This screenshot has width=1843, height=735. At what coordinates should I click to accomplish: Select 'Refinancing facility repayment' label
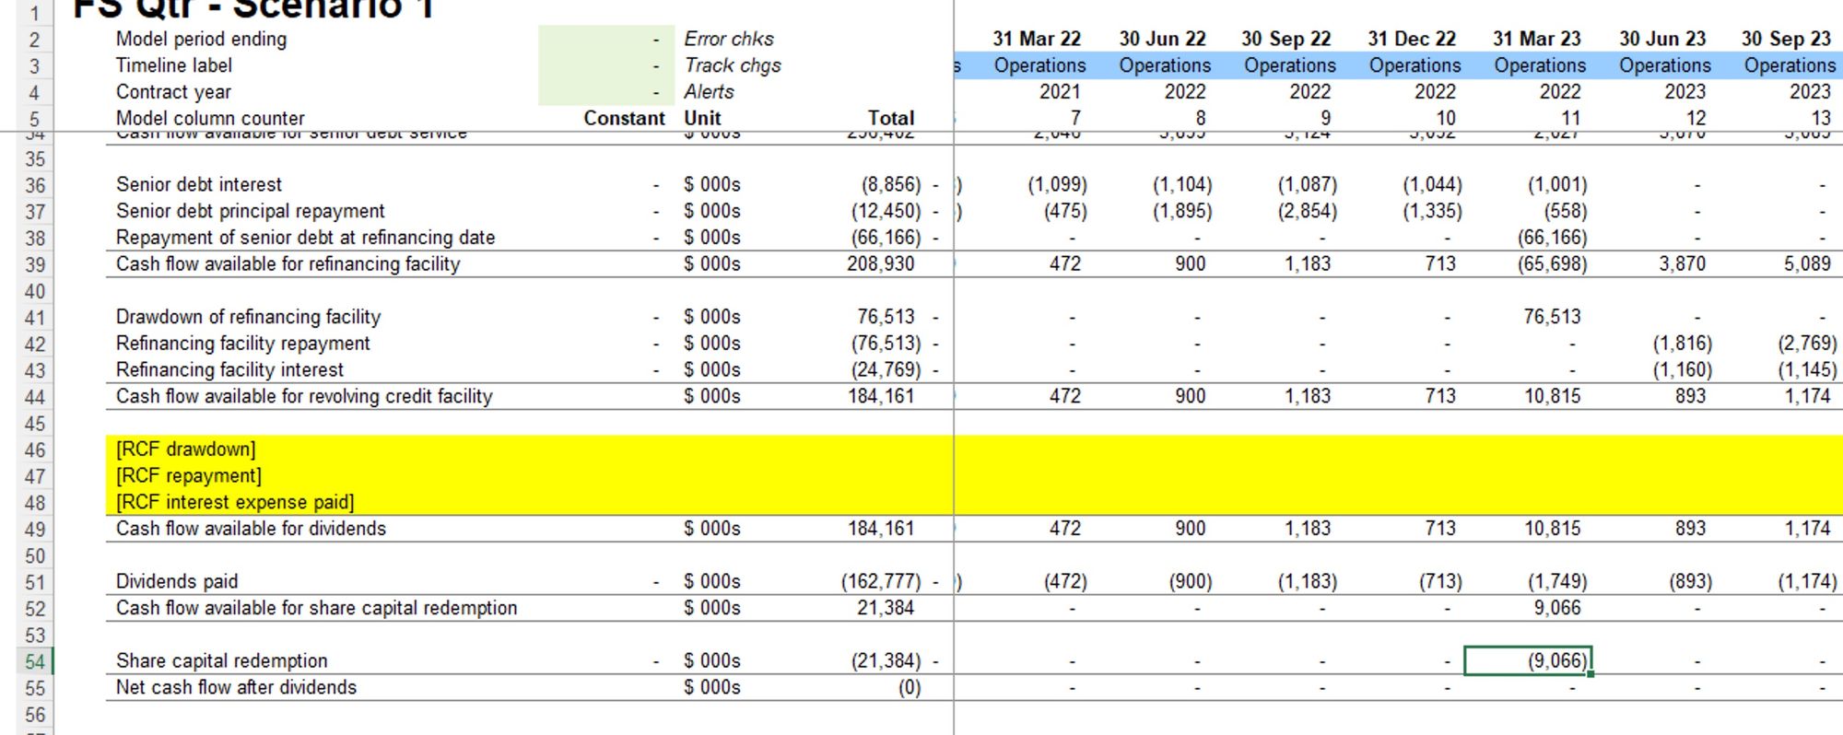click(242, 344)
